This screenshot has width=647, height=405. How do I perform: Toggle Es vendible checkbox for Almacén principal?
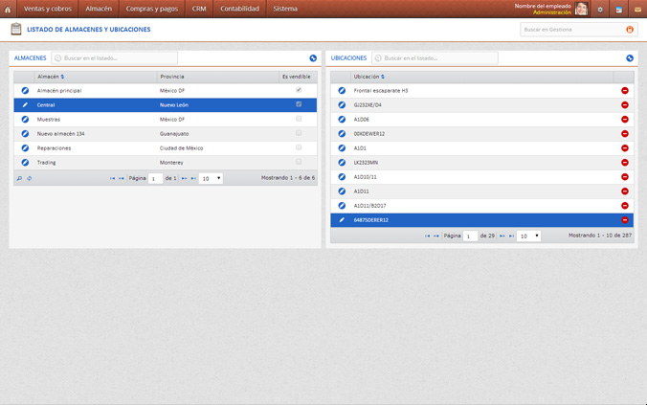click(299, 91)
